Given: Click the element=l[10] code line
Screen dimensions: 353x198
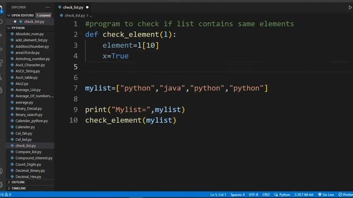Looking at the screenshot, I should tap(131, 45).
